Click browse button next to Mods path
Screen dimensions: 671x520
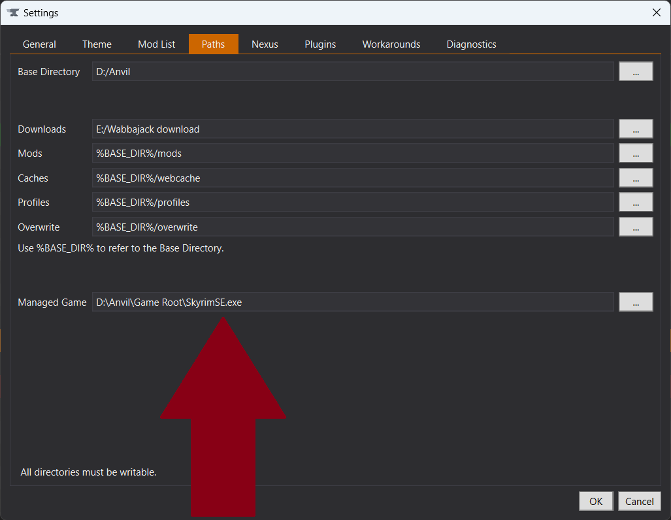636,154
